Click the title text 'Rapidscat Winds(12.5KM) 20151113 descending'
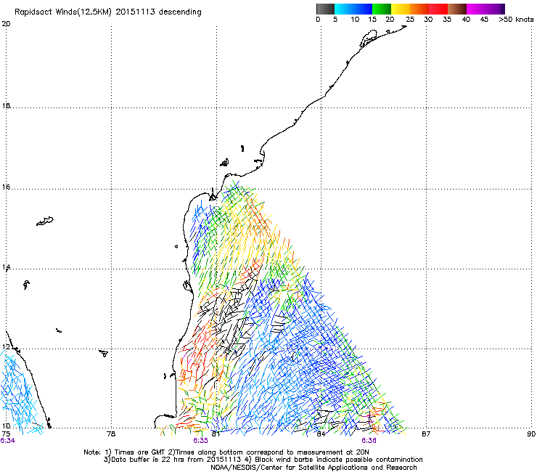Viewport: 537px width, 472px height. (x=108, y=12)
